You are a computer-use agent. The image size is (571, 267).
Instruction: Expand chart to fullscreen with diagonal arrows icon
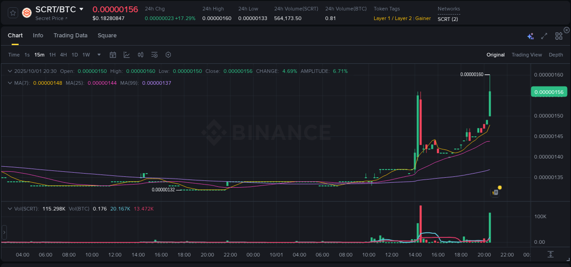point(544,35)
